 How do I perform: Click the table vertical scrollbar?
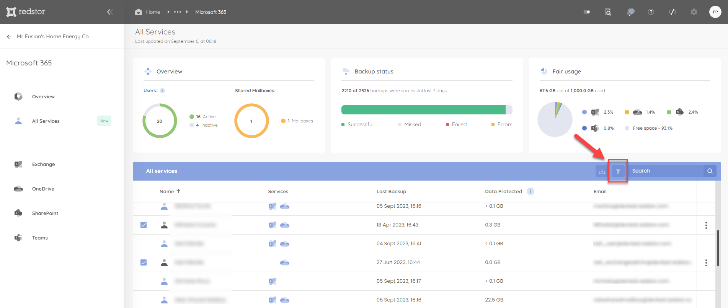click(x=718, y=248)
